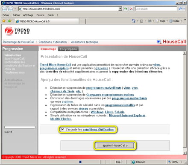
Task: Follow the programmes espions link
Action: tap(54, 68)
